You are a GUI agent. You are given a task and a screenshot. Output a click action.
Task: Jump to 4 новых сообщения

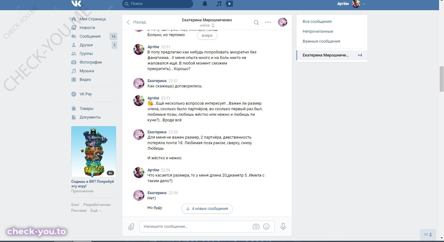[x=207, y=209]
